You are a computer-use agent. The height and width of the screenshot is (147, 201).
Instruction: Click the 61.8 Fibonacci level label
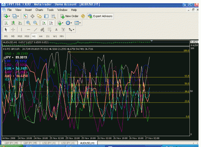click(187, 76)
